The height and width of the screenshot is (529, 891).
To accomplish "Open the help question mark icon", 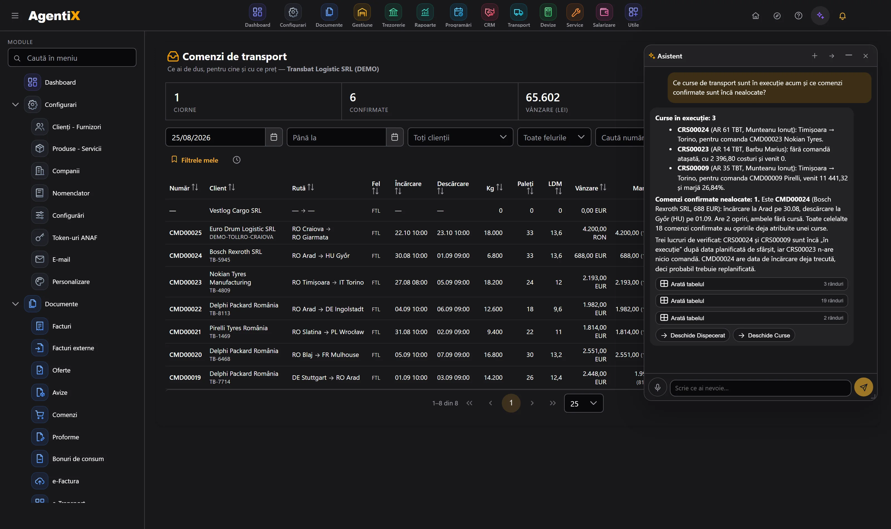I will click(x=798, y=16).
